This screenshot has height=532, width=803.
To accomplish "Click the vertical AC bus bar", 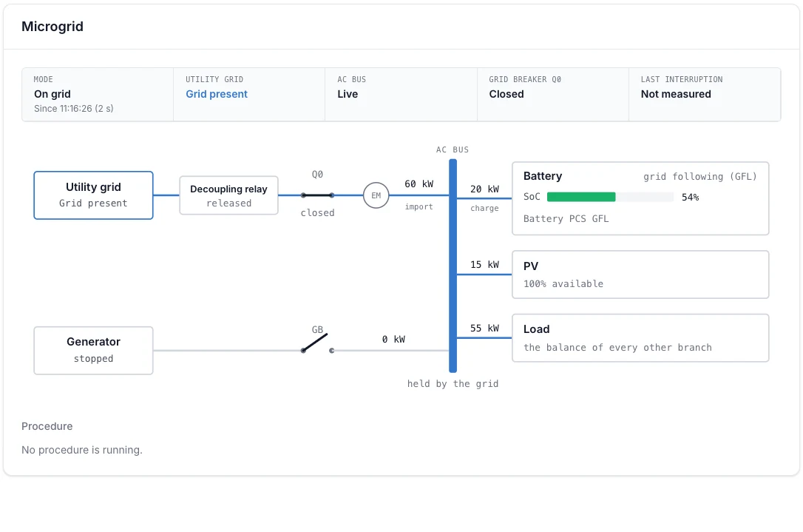I will tap(453, 266).
